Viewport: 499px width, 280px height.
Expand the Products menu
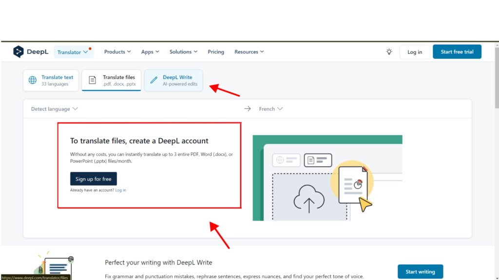coord(117,52)
